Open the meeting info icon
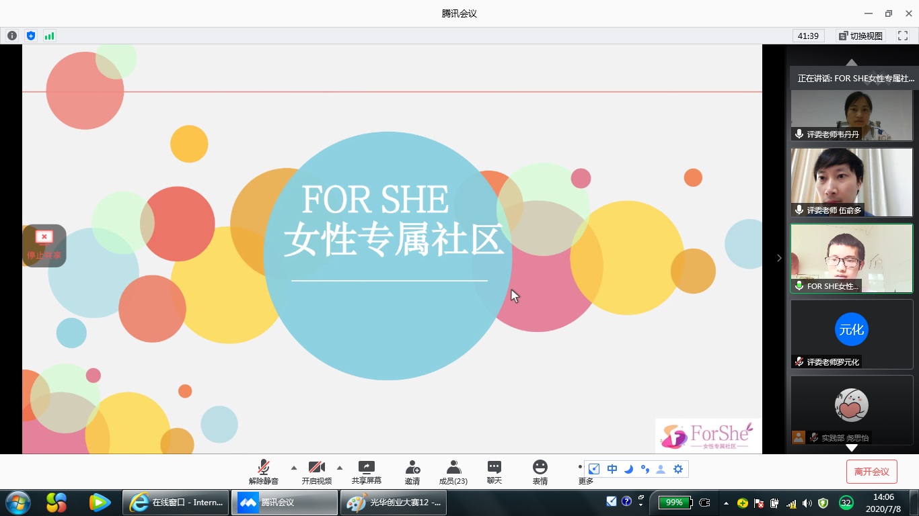The image size is (919, 516). coord(12,36)
